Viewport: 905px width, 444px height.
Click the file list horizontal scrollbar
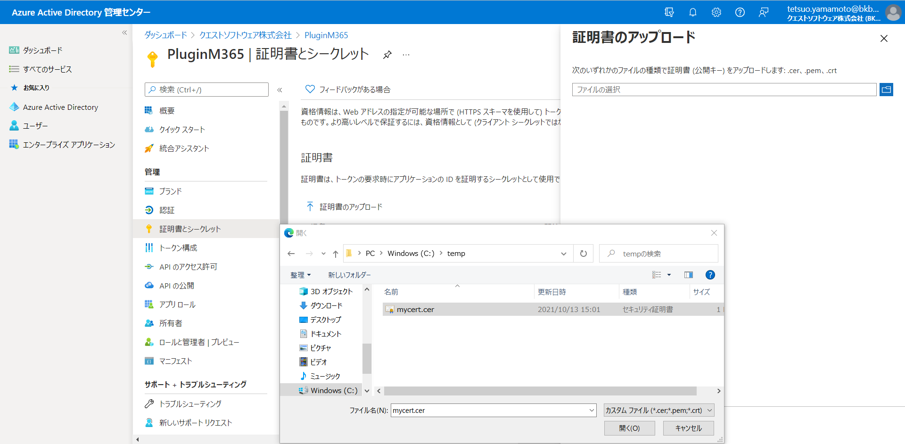tap(540, 391)
